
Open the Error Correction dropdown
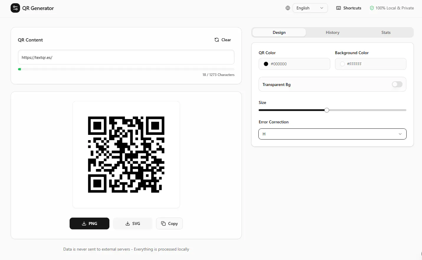[332, 134]
